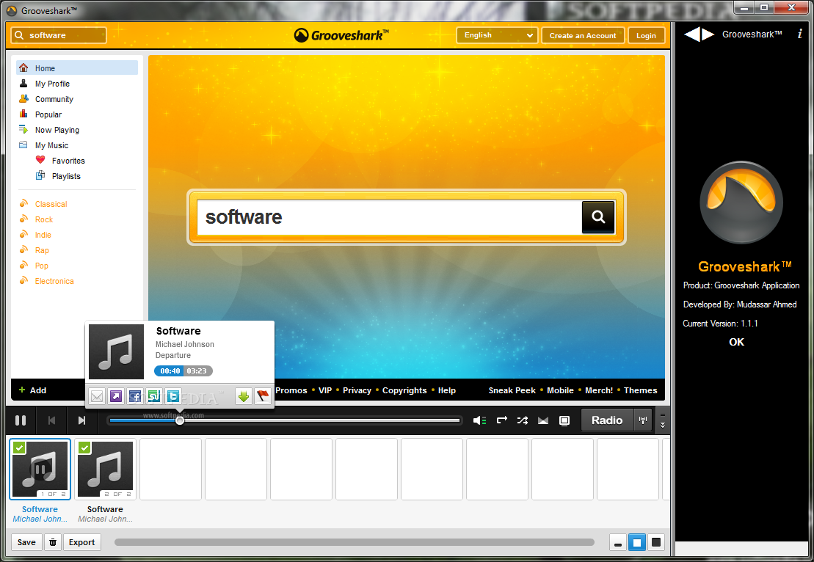Open the Sneak Peek link

(x=512, y=390)
